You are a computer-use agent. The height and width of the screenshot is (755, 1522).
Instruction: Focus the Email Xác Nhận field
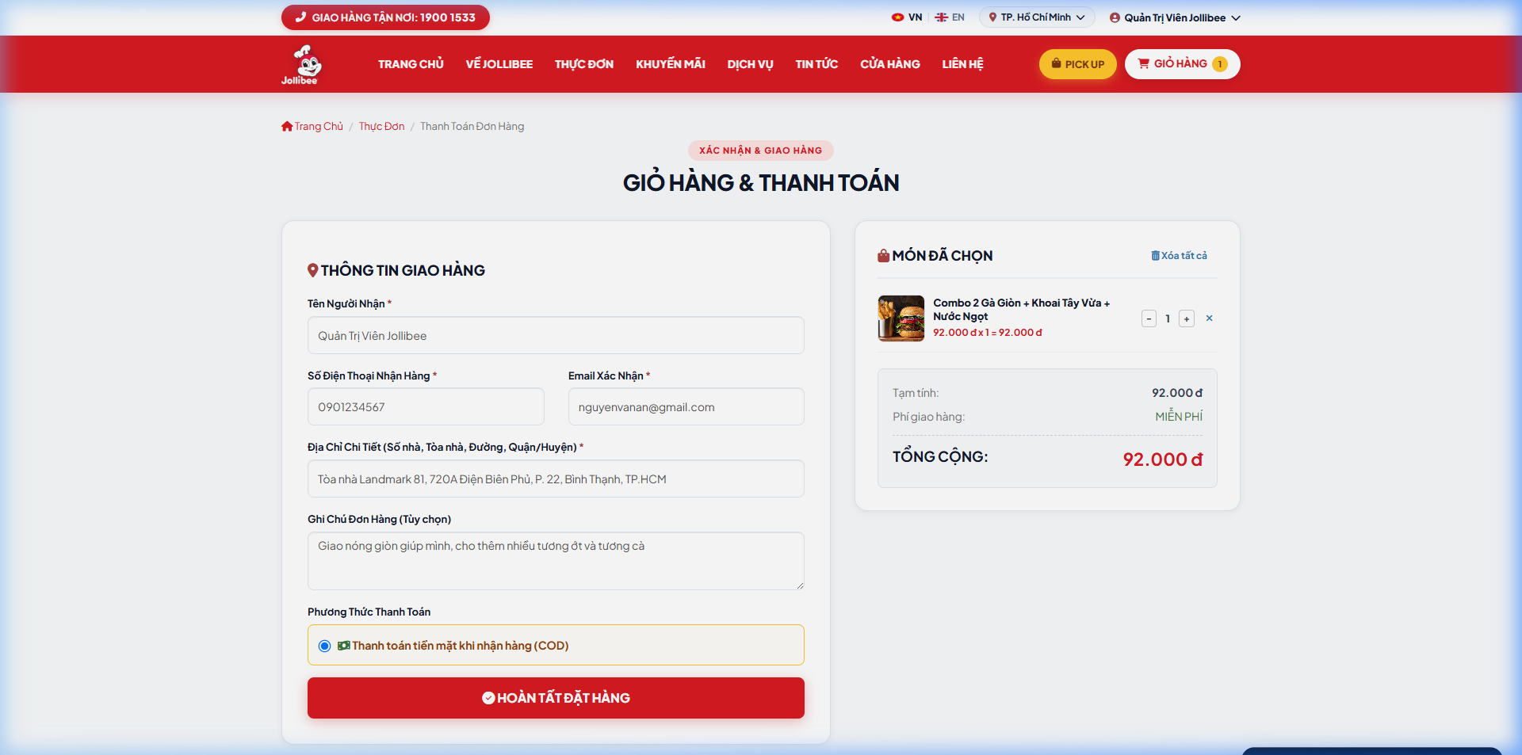point(686,407)
